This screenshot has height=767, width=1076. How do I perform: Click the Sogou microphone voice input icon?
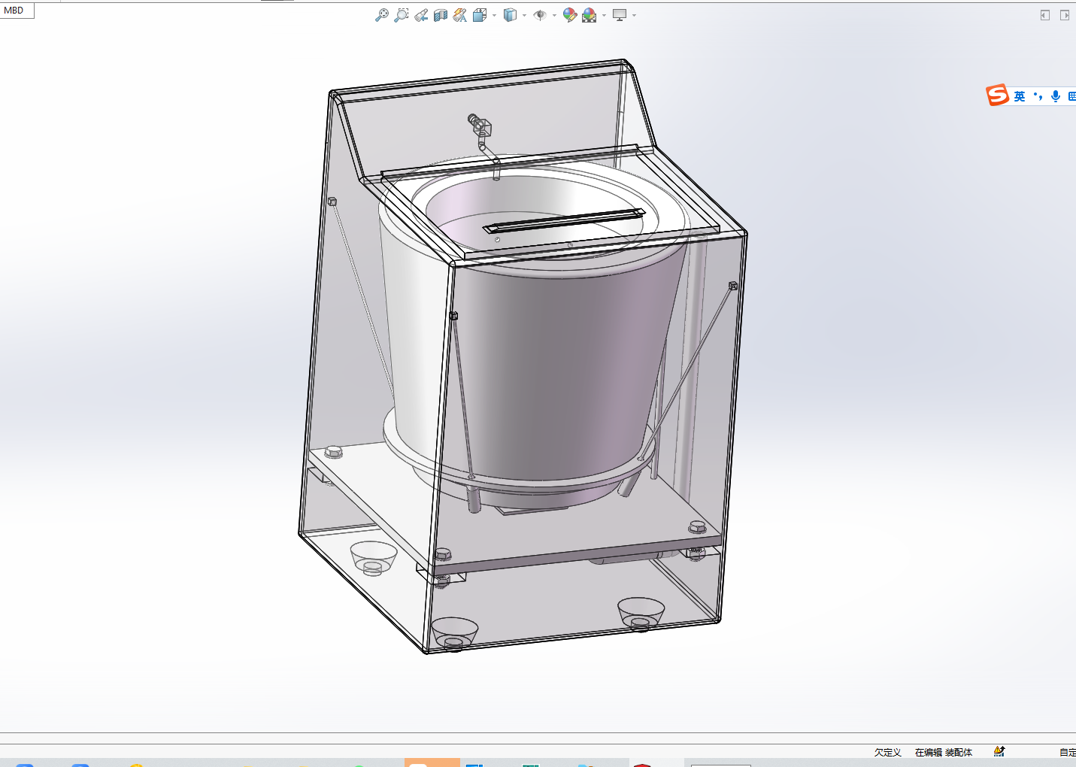point(1056,96)
